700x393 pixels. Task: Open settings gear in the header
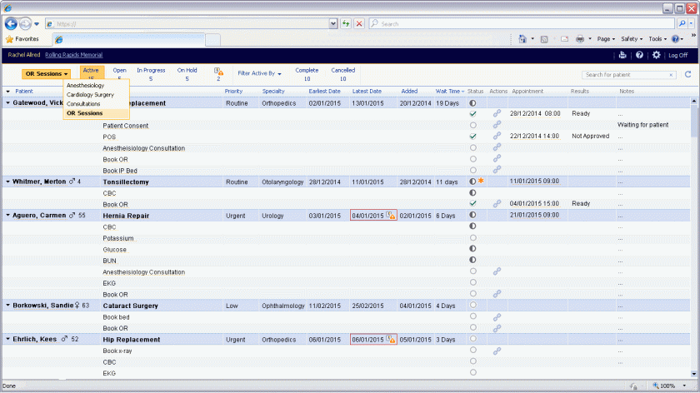click(657, 55)
